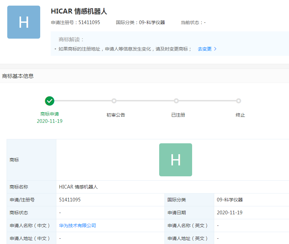Click the 申请人地址（中文） label cell

click(x=32, y=238)
